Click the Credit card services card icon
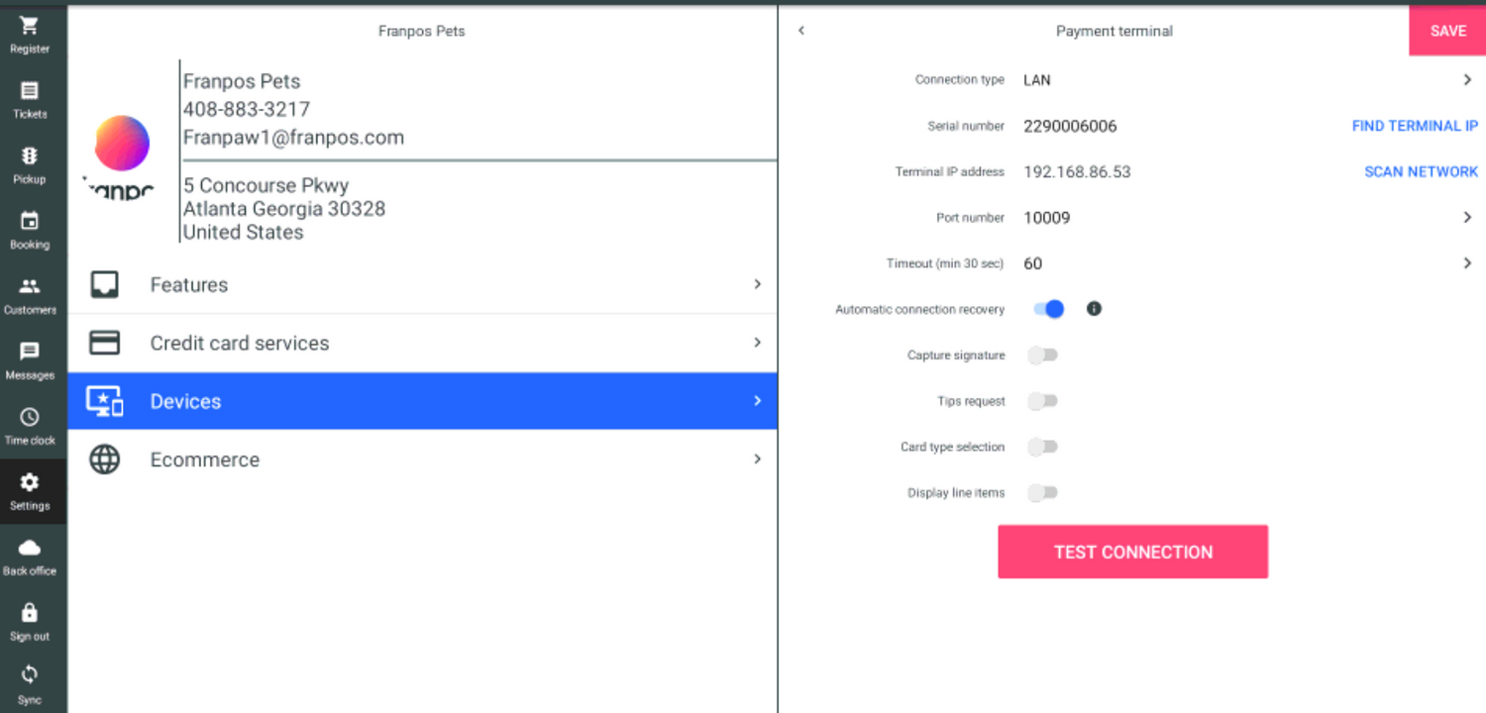This screenshot has height=713, width=1486. [x=104, y=343]
